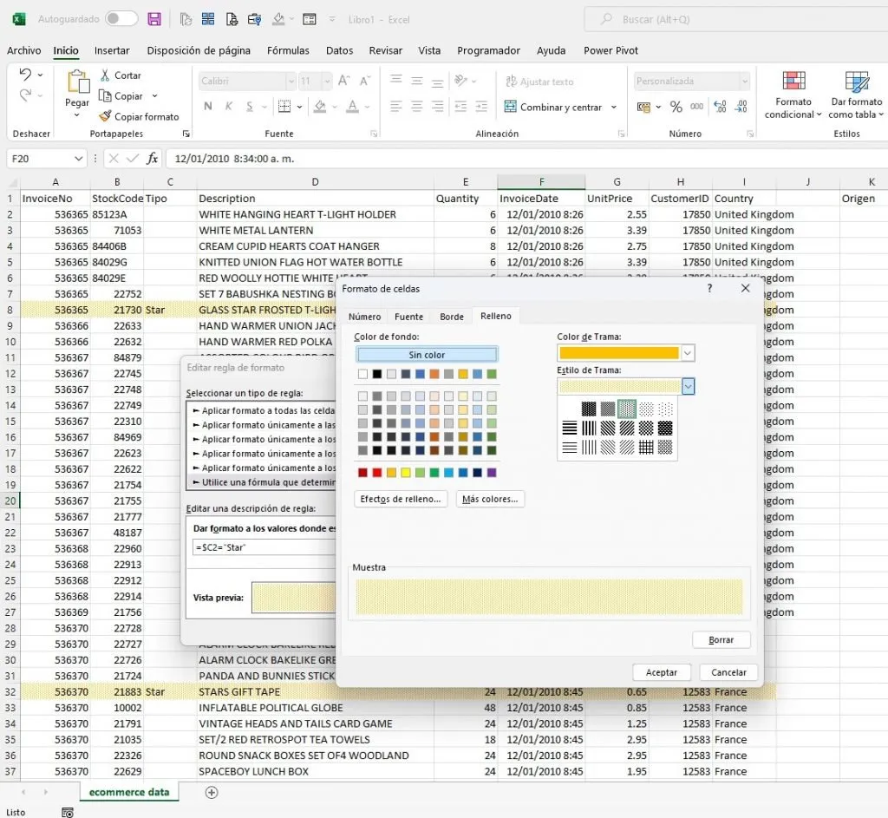The height and width of the screenshot is (818, 888).
Task: Click the Undo arrow icon
Action: point(25,75)
